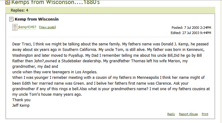Click the Posted 7 Jul 2000 timestamp

pyautogui.click(x=191, y=28)
